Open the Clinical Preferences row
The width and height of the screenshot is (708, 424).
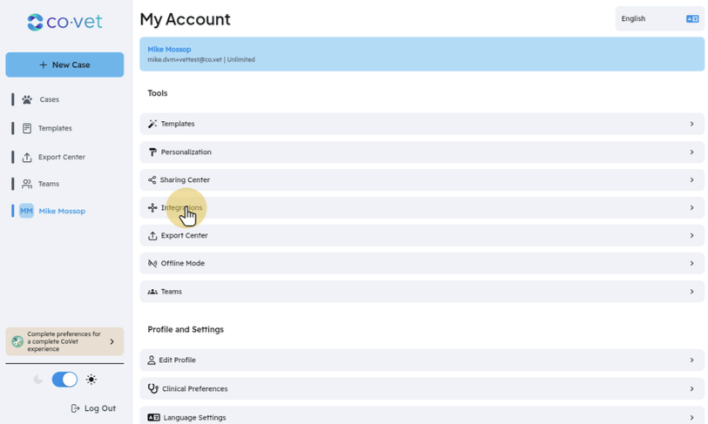[x=421, y=388]
